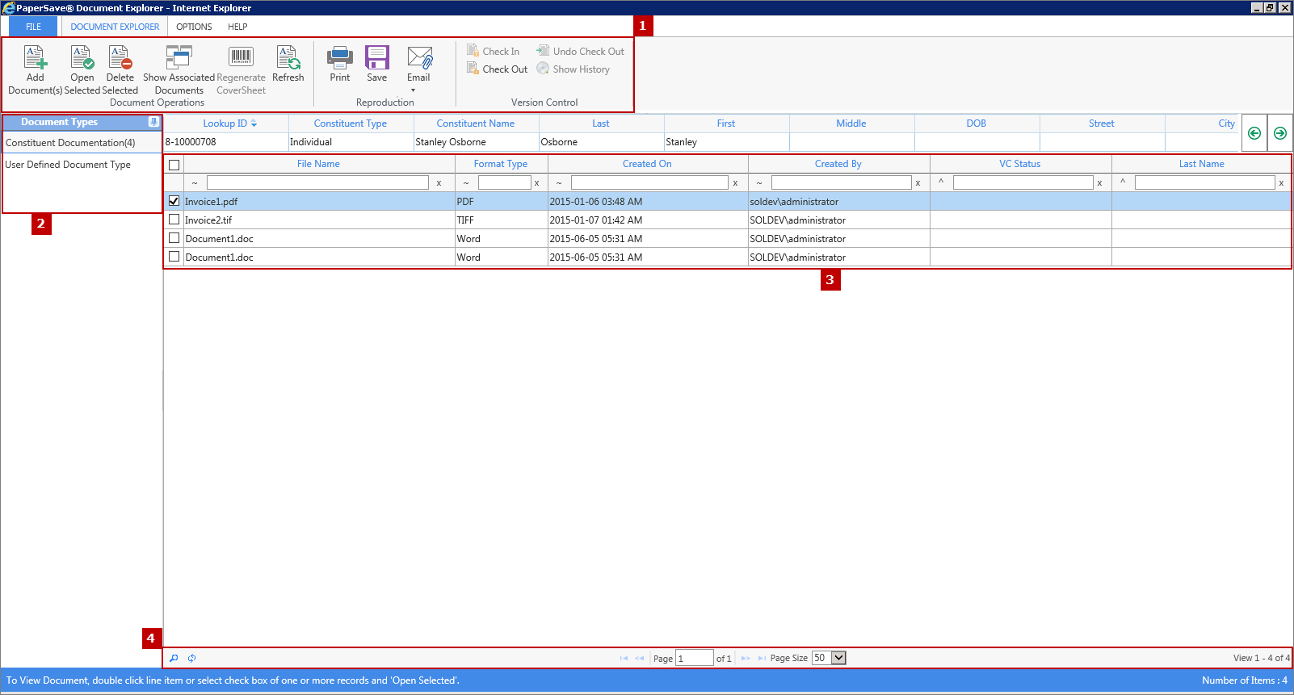Switch to DOCUMENT EXPLORER tab

(x=115, y=27)
